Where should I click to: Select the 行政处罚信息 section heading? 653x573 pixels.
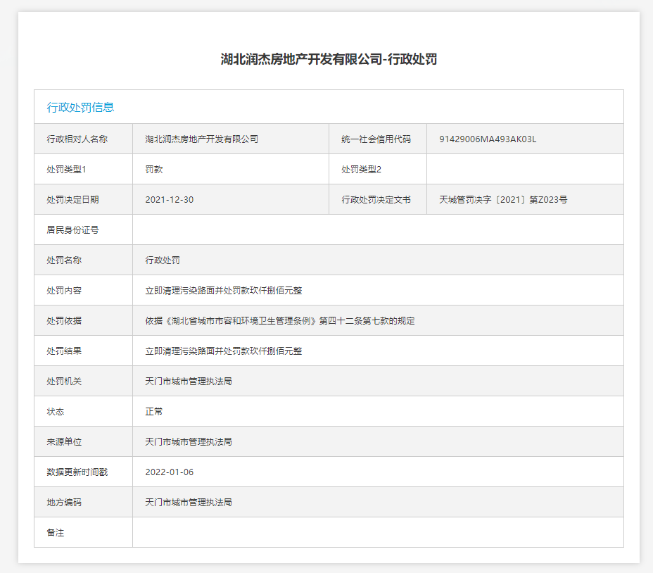point(80,108)
